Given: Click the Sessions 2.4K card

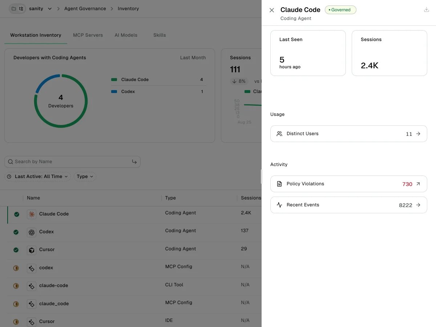Looking at the screenshot, I should 389,53.
